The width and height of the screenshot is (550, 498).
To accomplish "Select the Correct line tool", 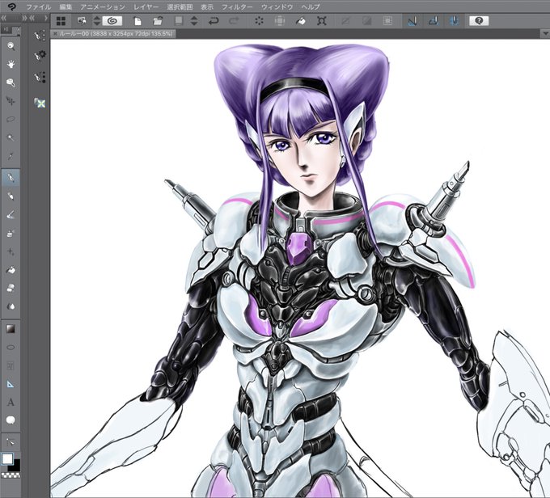I will 11,442.
